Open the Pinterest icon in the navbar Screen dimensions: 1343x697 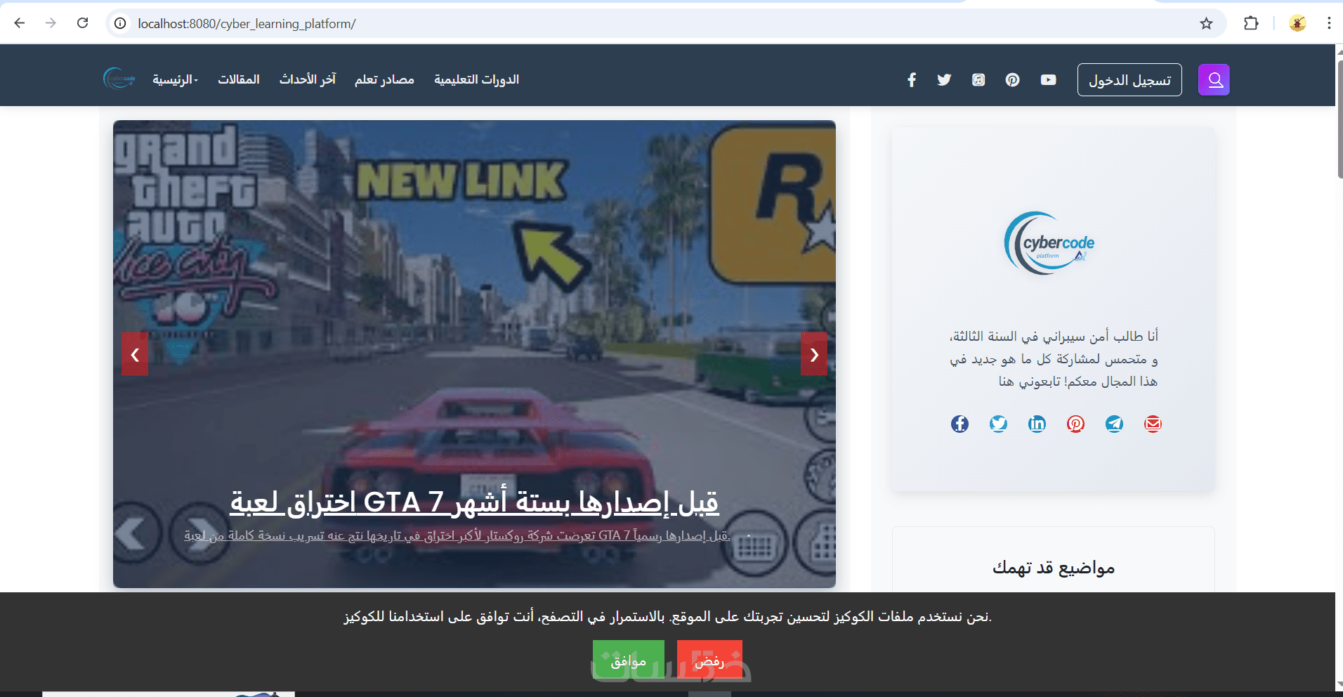1012,79
